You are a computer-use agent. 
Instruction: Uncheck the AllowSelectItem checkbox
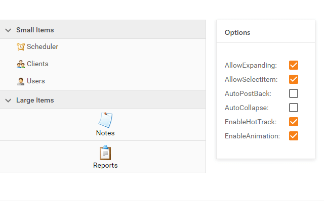click(x=294, y=79)
